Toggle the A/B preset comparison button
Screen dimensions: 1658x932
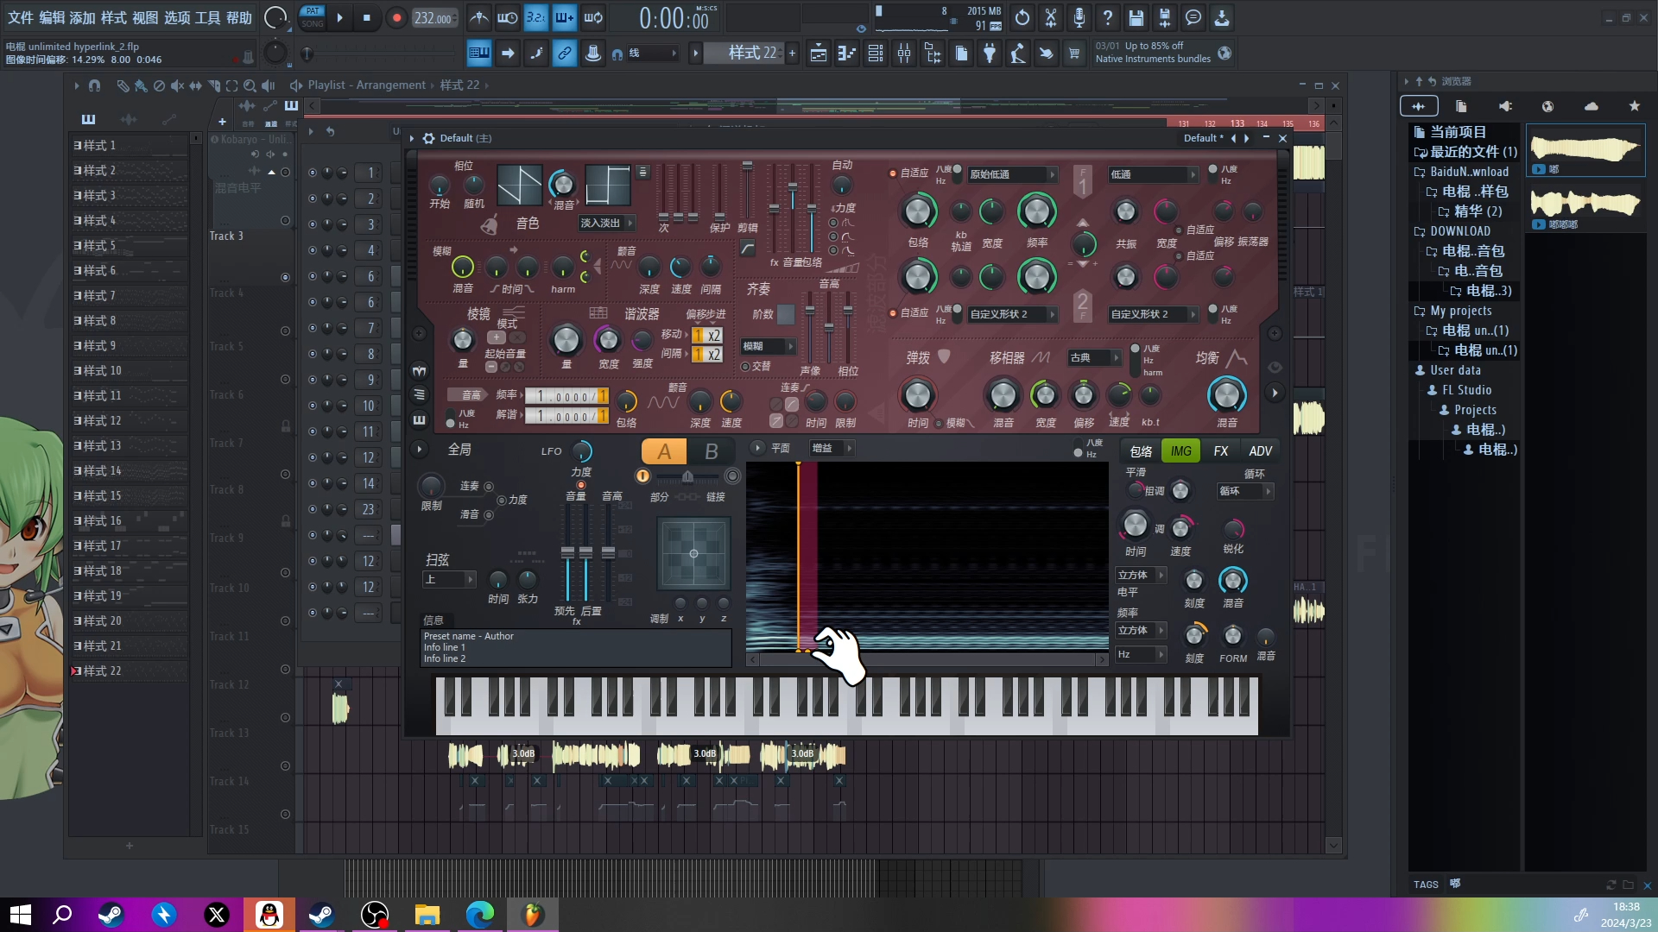(x=710, y=452)
